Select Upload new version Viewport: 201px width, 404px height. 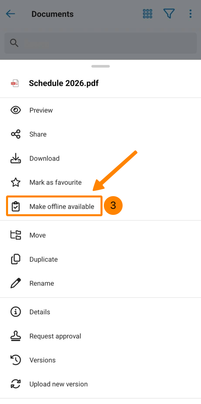59,384
